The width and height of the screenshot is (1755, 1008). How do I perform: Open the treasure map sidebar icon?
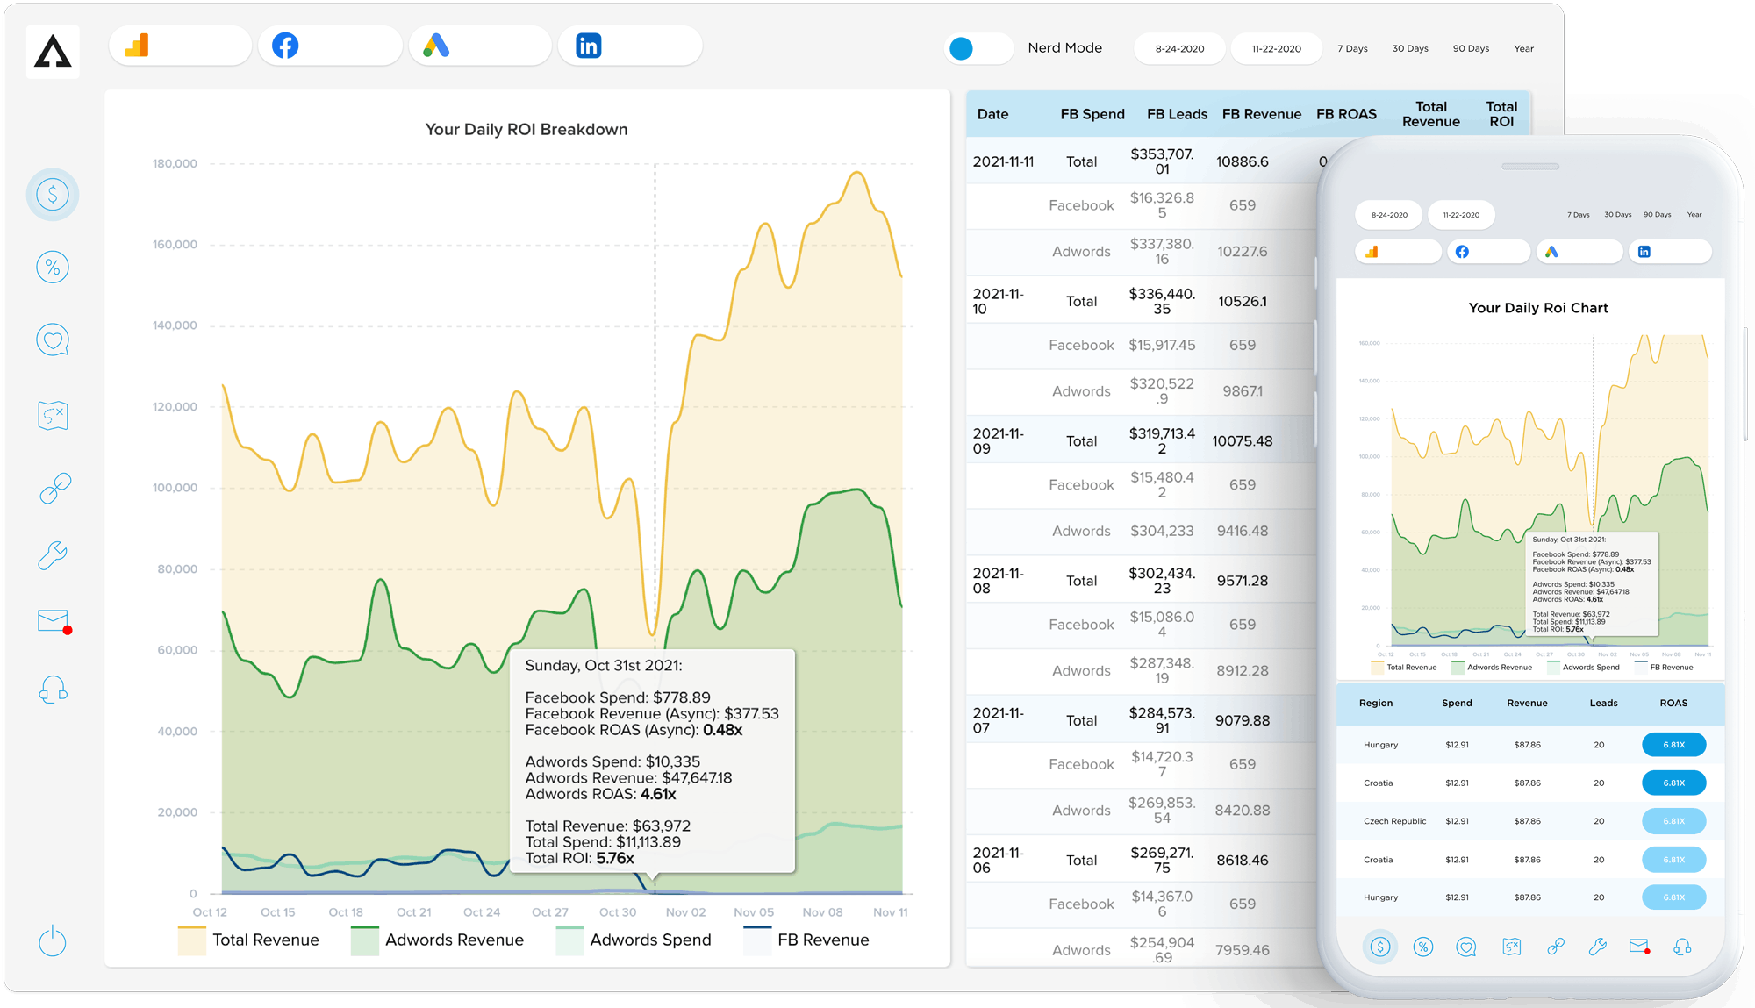[x=53, y=415]
